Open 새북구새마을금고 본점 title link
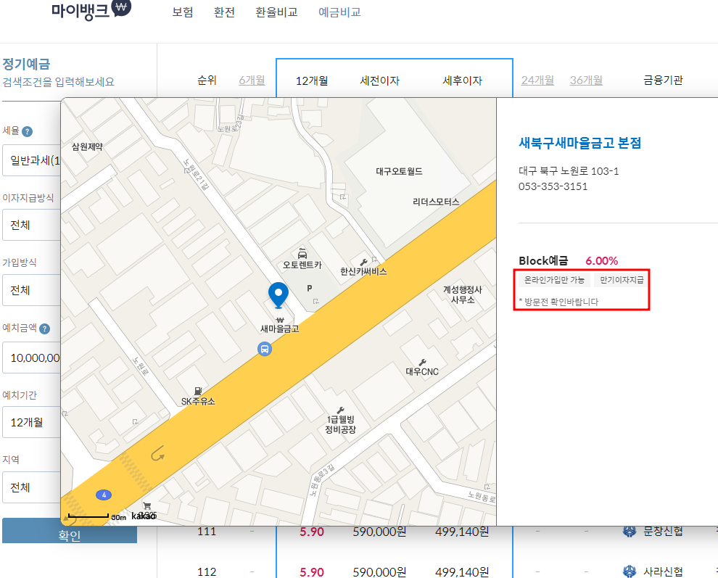 point(579,143)
